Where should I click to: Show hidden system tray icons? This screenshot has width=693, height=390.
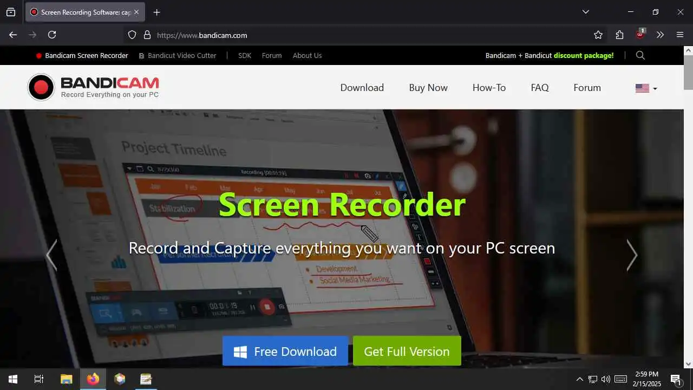[x=579, y=379]
